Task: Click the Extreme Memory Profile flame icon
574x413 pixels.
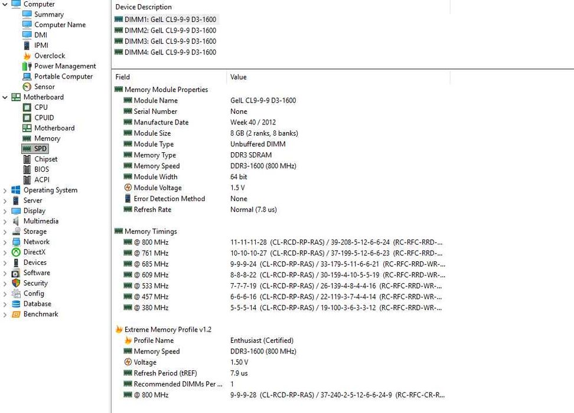Action: click(119, 329)
